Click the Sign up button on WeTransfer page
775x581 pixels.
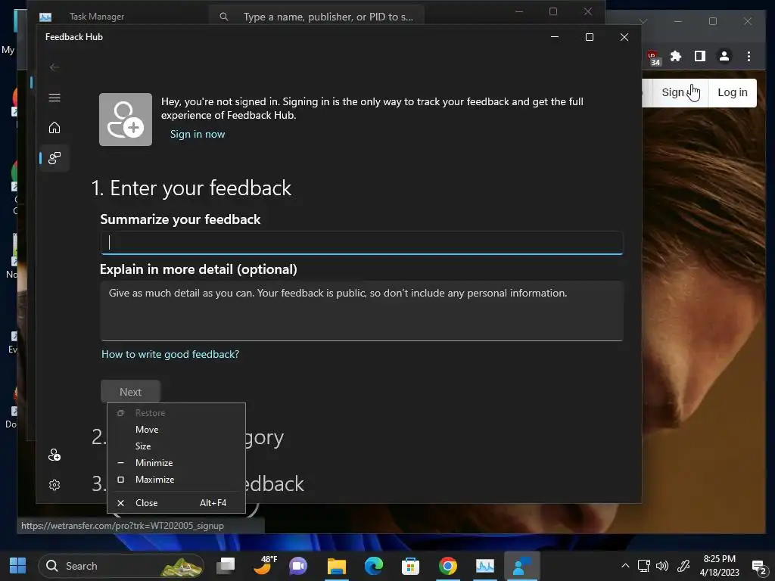[680, 92]
